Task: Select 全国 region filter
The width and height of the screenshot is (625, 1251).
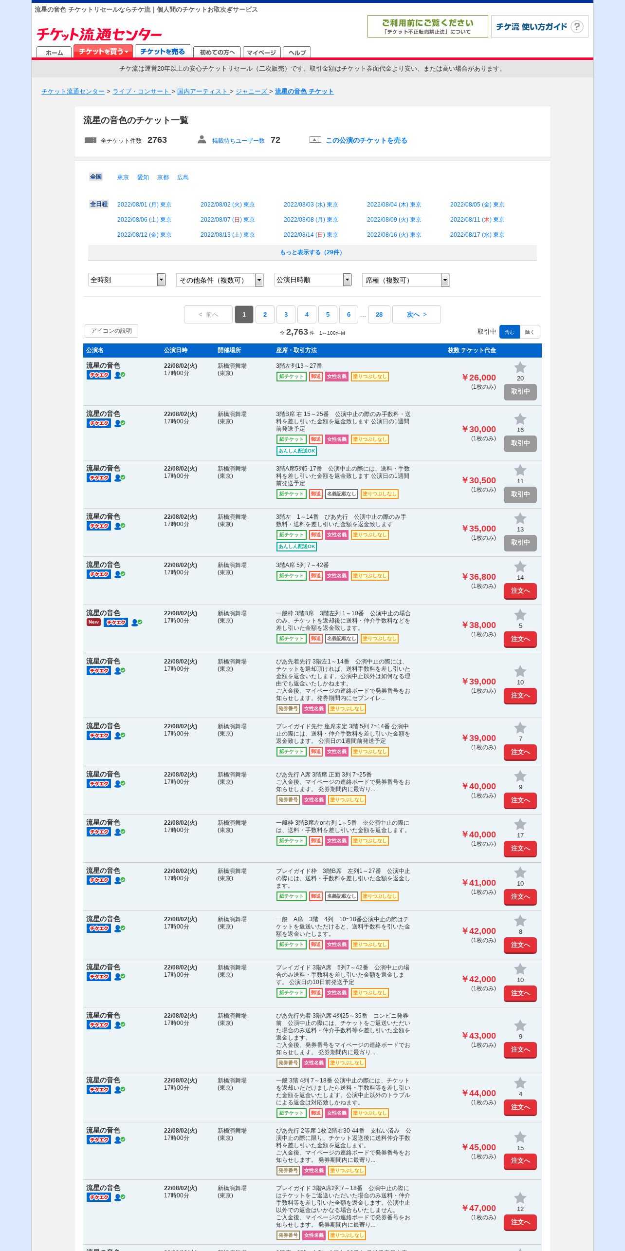Action: [96, 177]
